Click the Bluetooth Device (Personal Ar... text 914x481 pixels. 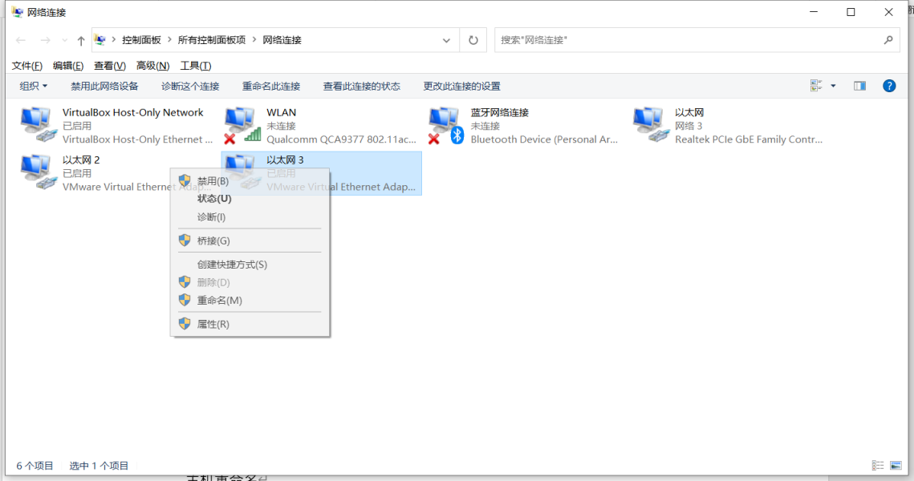click(544, 139)
